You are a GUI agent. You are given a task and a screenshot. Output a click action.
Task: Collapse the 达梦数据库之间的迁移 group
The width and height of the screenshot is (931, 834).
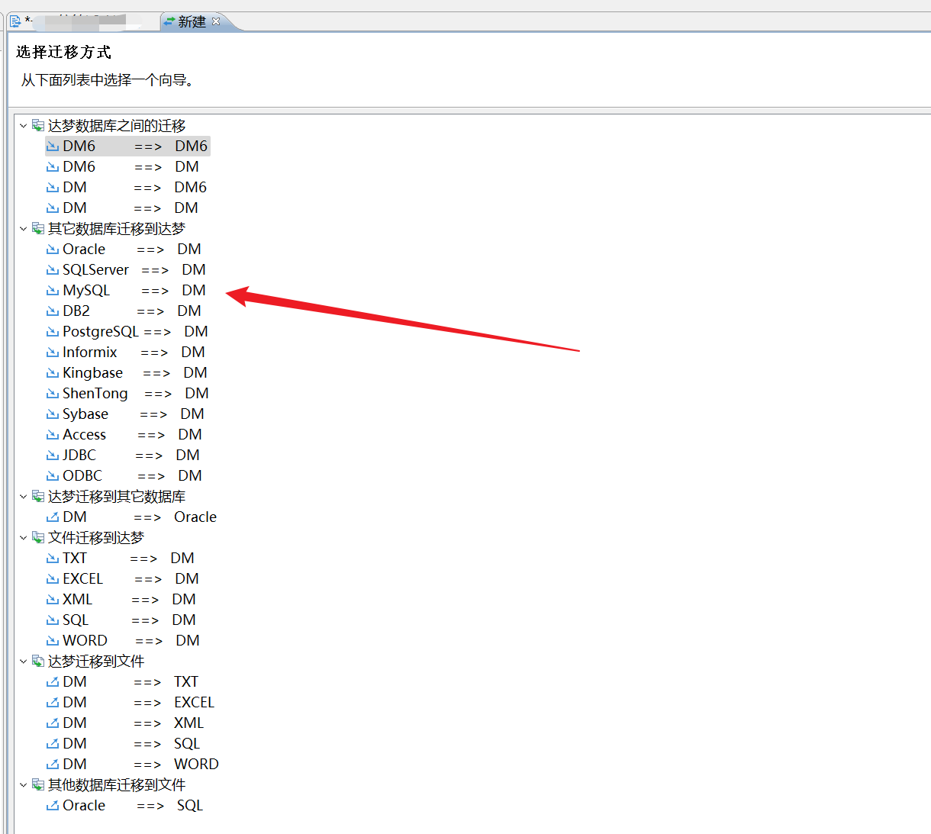[x=23, y=125]
